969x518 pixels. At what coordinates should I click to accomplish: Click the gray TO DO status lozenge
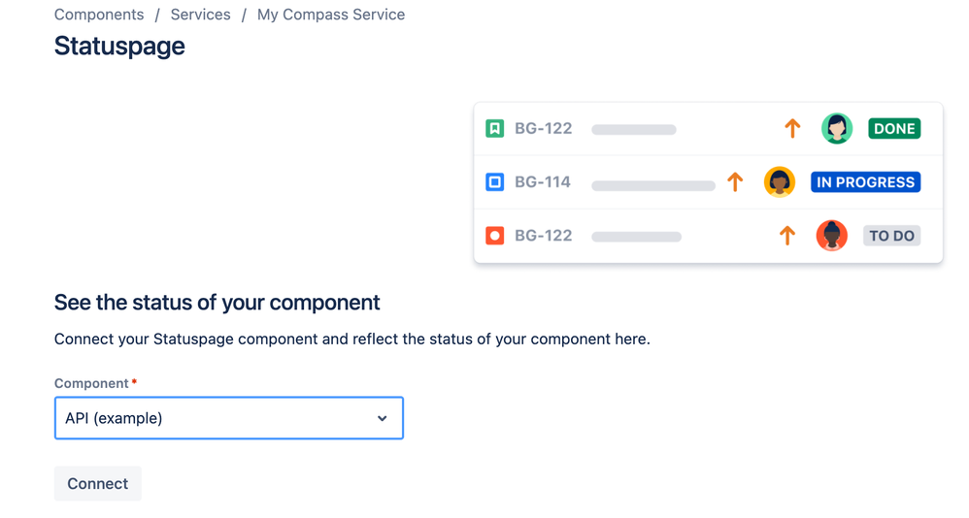[891, 235]
